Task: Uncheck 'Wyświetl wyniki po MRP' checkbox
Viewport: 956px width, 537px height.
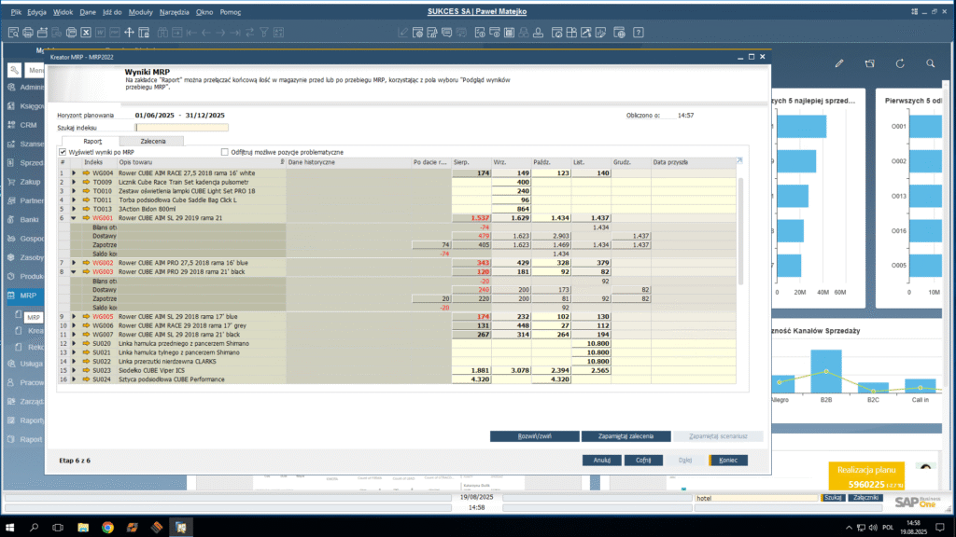Action: 63,152
